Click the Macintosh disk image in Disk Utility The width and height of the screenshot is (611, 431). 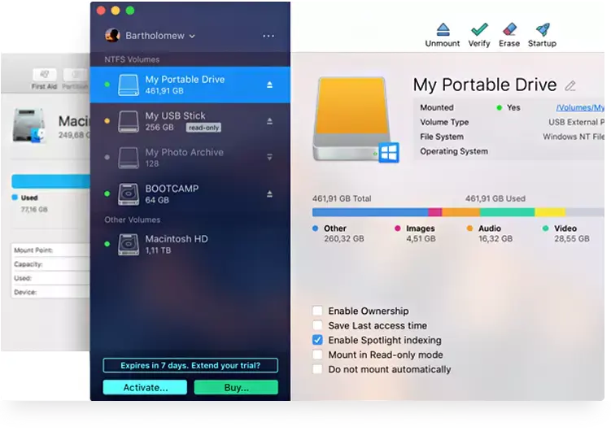[x=28, y=126]
